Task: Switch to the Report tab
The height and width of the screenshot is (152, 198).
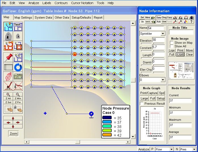Action: 98,18
